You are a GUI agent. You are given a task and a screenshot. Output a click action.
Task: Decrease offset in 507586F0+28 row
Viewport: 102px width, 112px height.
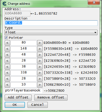pyautogui.click(x=7, y=79)
